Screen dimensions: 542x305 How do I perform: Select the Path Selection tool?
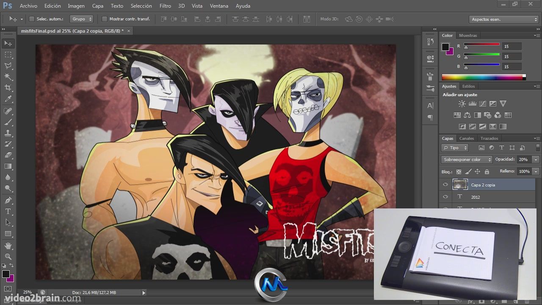[8, 222]
